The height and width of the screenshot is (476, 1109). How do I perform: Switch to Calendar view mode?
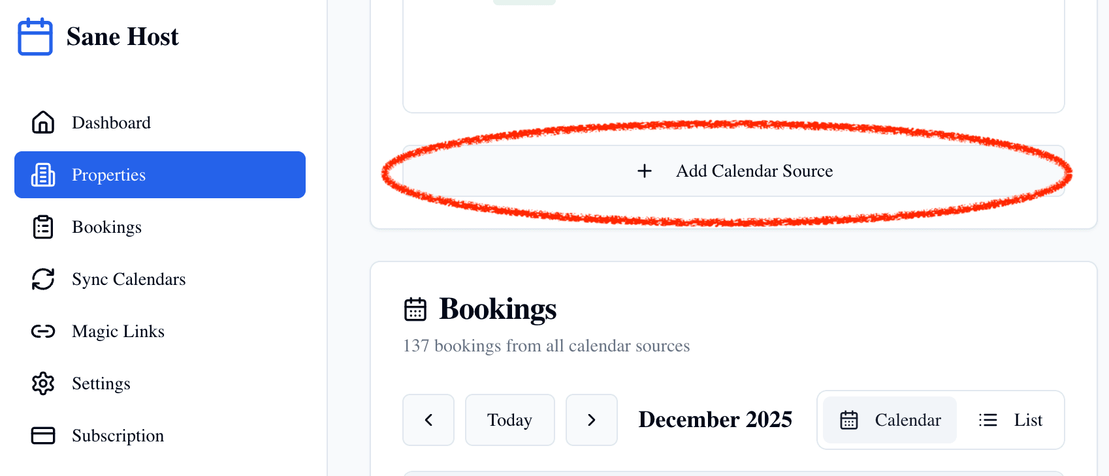point(888,420)
